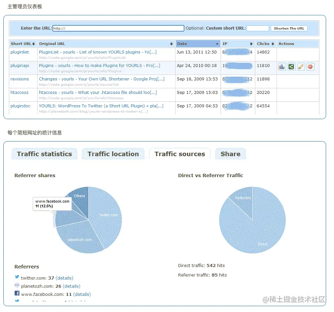Open PluginList - yours original URL title
Screen dimensions: 334x312
[98, 52]
